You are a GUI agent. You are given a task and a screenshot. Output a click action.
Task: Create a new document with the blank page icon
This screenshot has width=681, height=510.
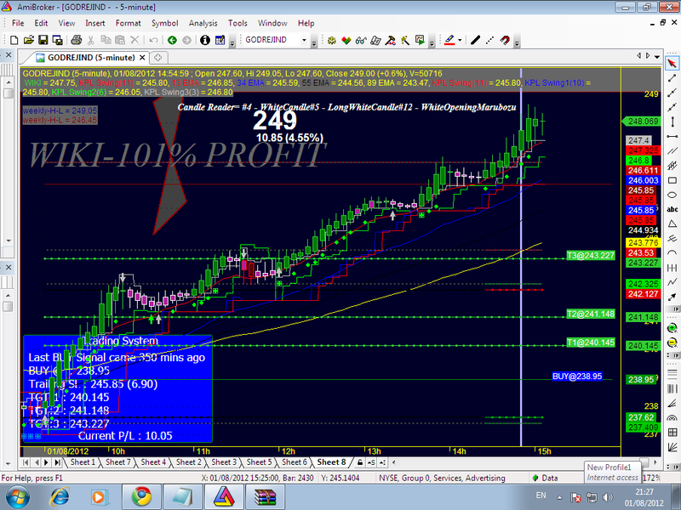14,40
